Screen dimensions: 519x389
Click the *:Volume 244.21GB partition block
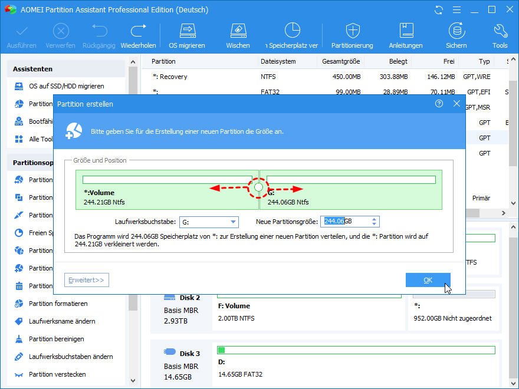click(x=167, y=190)
